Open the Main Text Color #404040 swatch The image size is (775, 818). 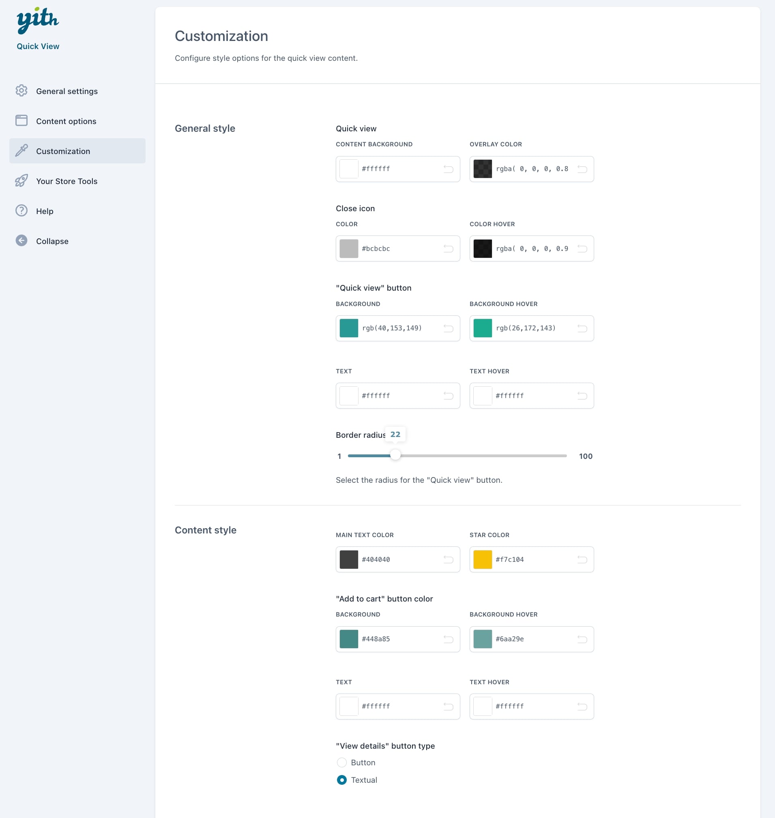pyautogui.click(x=349, y=559)
